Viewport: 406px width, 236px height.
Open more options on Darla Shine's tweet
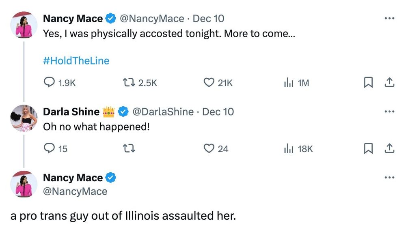(389, 112)
